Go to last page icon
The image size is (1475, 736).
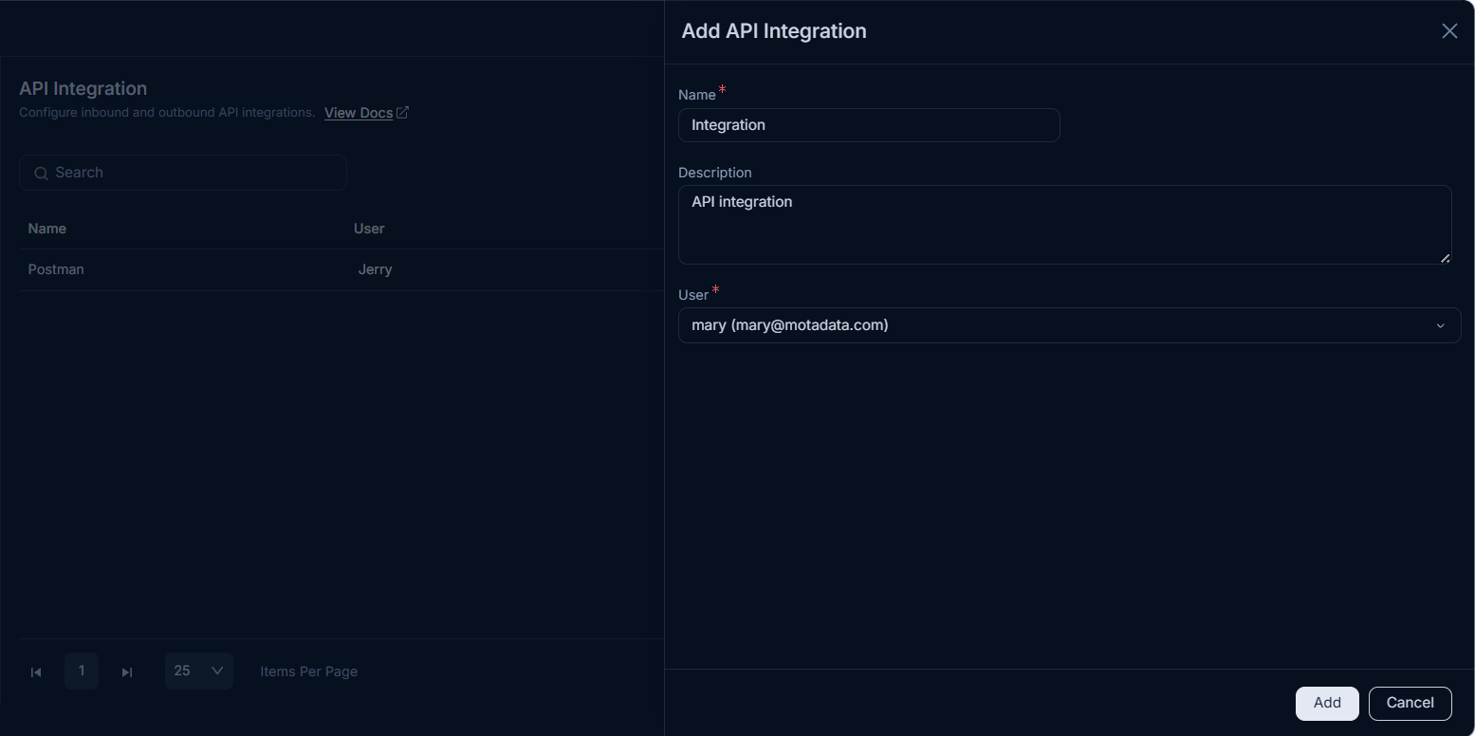(127, 672)
